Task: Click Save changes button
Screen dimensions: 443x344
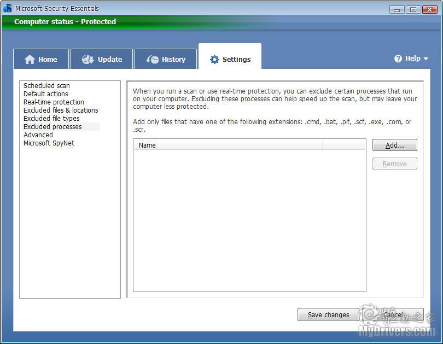Action: pyautogui.click(x=328, y=314)
